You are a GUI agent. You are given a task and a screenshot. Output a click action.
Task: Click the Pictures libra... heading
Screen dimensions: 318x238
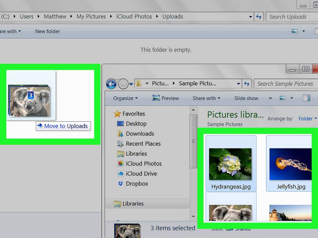click(x=235, y=115)
